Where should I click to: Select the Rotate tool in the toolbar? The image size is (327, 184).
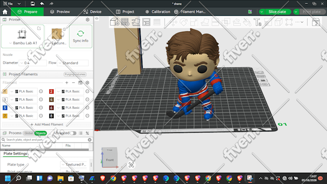click(184, 22)
